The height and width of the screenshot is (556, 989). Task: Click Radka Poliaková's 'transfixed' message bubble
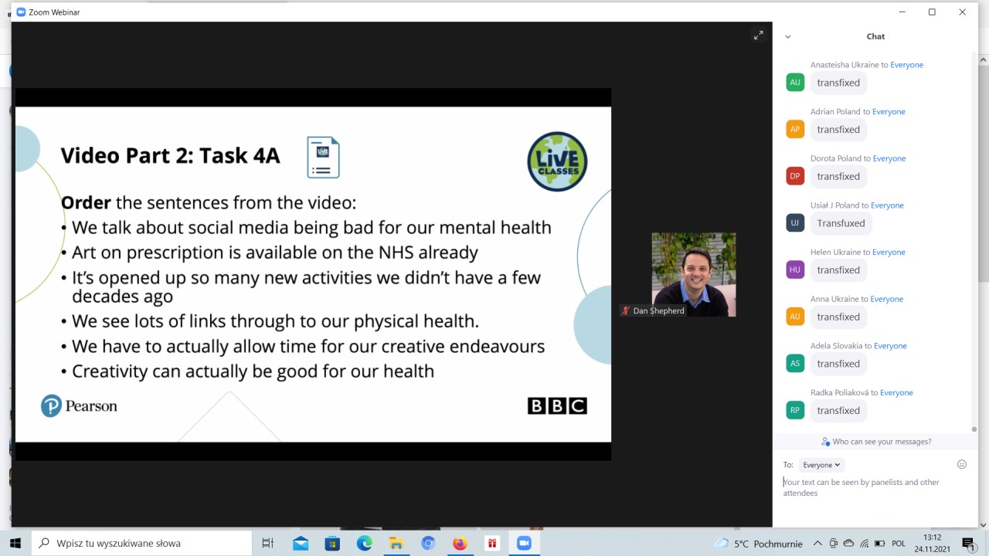[x=838, y=411]
